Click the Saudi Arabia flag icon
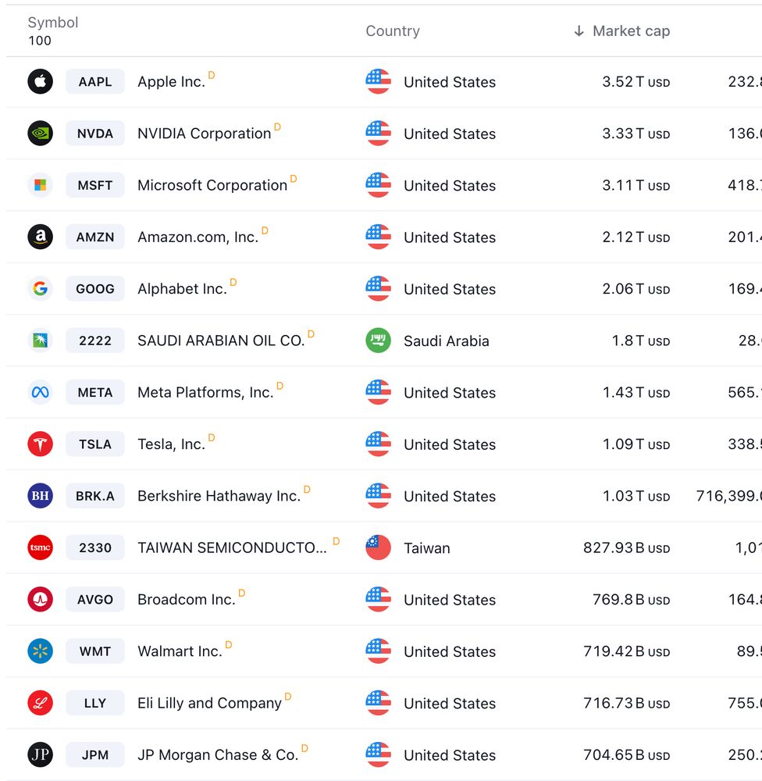 point(378,341)
